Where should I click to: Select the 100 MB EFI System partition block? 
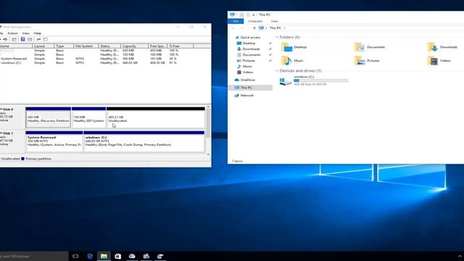(88, 117)
